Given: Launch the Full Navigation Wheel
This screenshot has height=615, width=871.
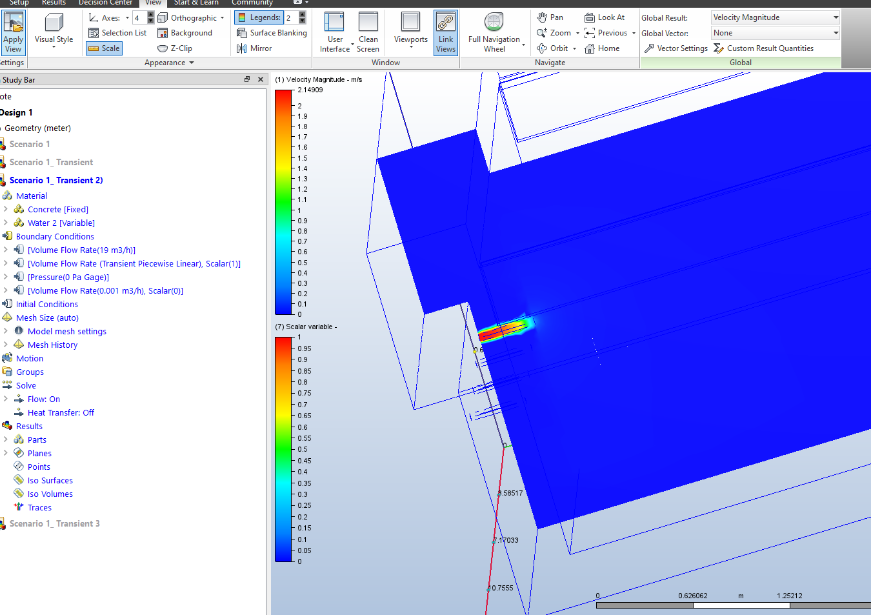Looking at the screenshot, I should point(494,32).
